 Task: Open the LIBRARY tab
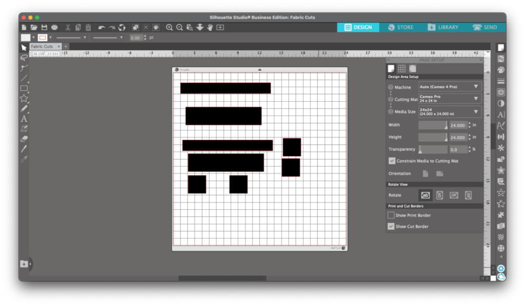click(x=443, y=27)
